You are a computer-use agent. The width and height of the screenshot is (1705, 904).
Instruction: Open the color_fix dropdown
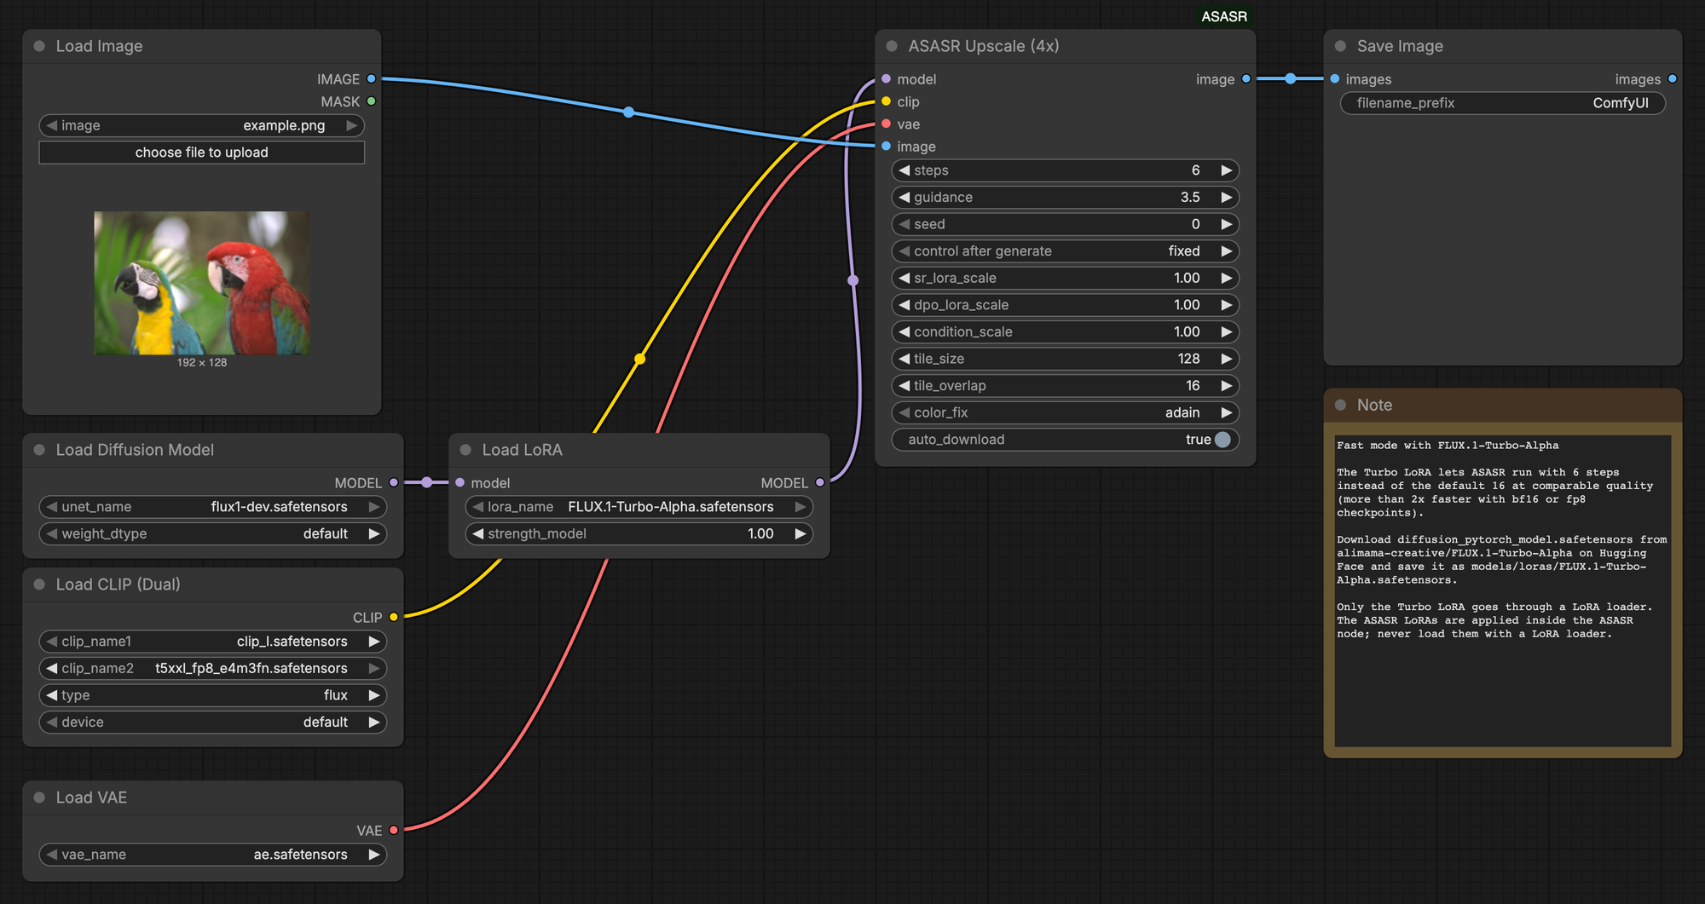1066,413
